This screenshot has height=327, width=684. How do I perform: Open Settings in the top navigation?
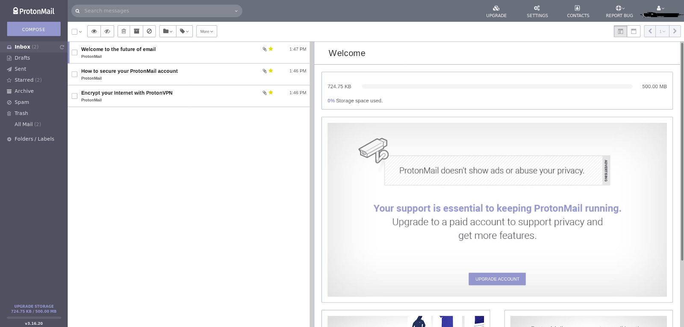click(x=537, y=11)
